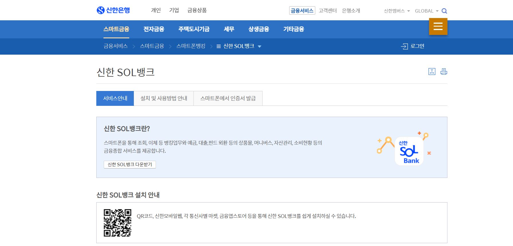Expand the 신한 SOL뱅크 breadcrumb dropdown arrow
Image resolution: width=513 pixels, height=246 pixels.
(259, 47)
